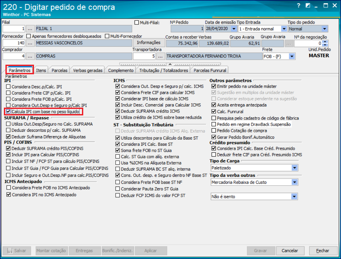
Task: Click Transportadora code field
Action: pyautogui.click(x=144, y=56)
